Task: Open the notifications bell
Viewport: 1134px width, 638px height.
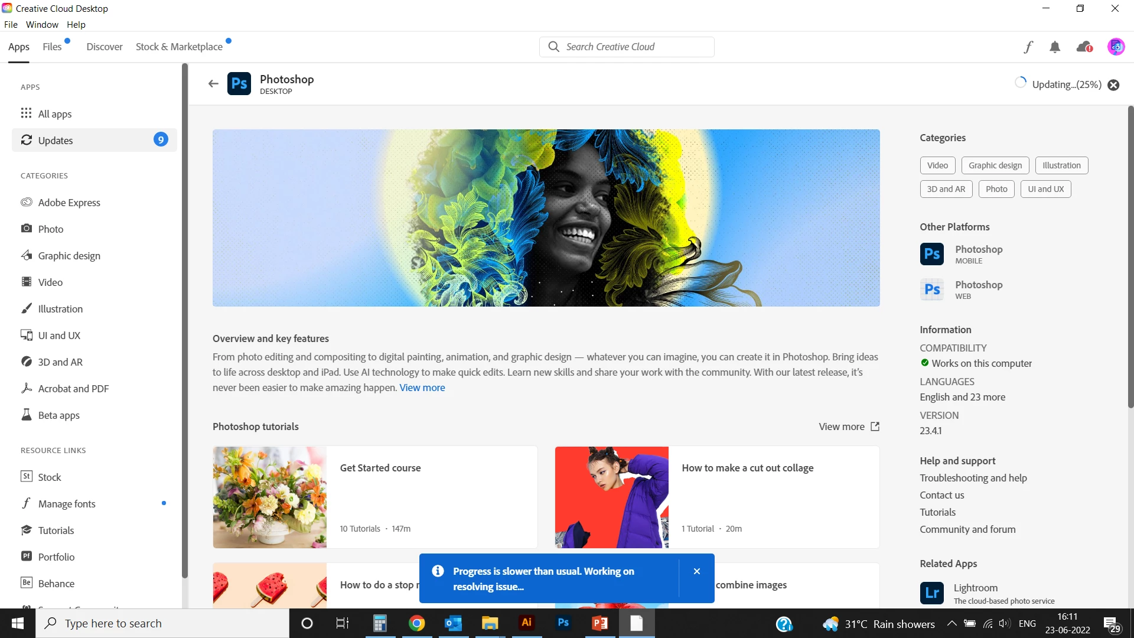Action: tap(1055, 47)
